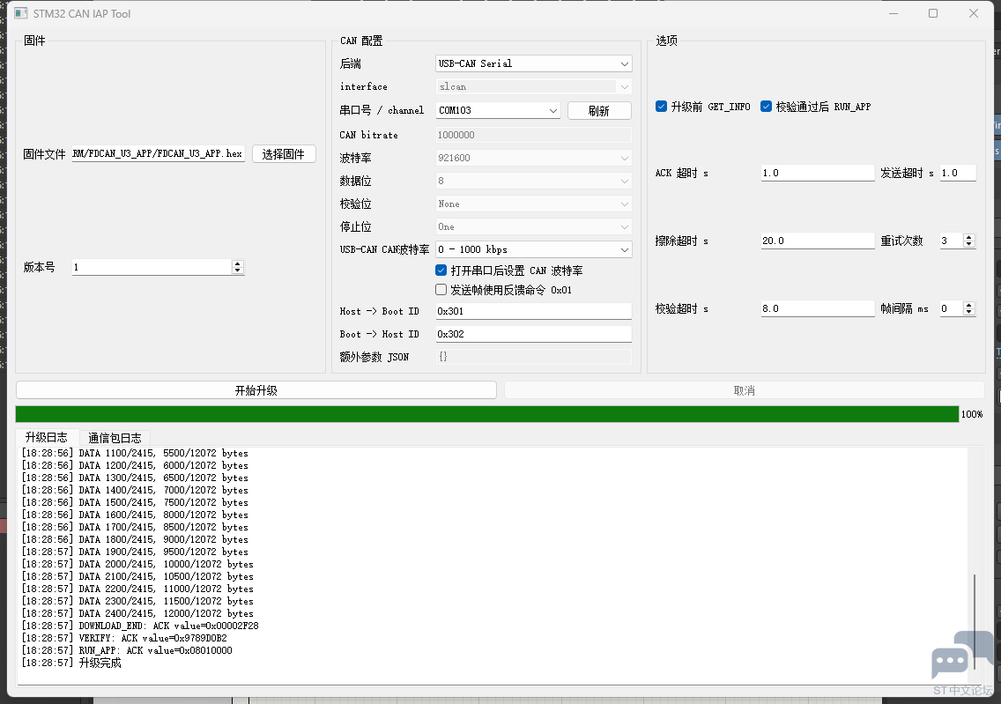The height and width of the screenshot is (704, 1001).
Task: Click the 校验超时 s field
Action: 818,308
